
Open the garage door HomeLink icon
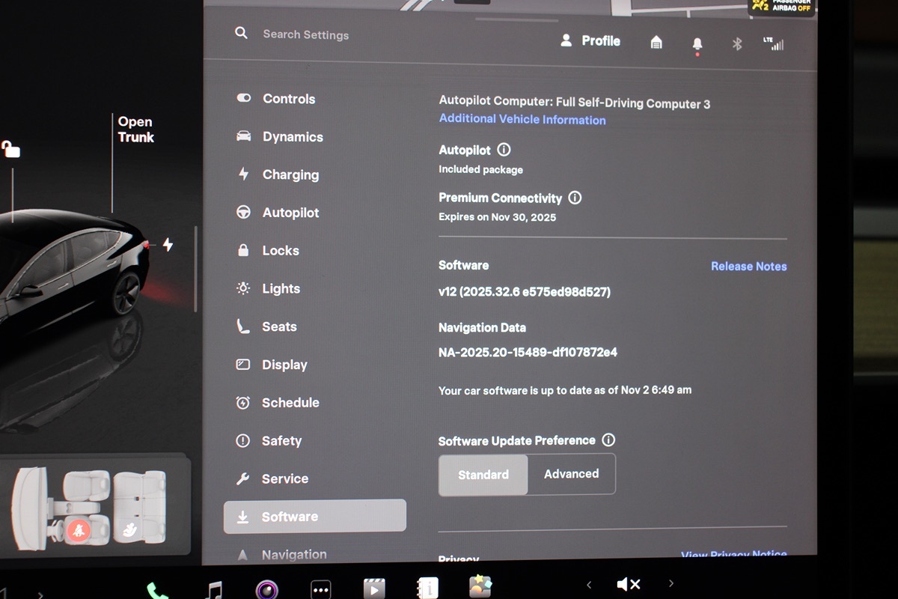[656, 43]
